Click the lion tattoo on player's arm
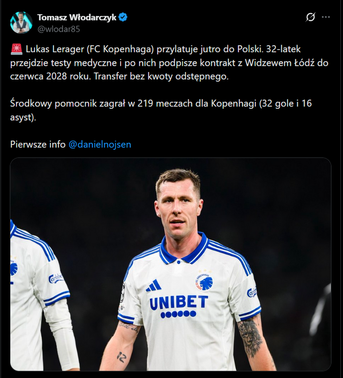Viewport: 343px width, 378px height. 250,337
